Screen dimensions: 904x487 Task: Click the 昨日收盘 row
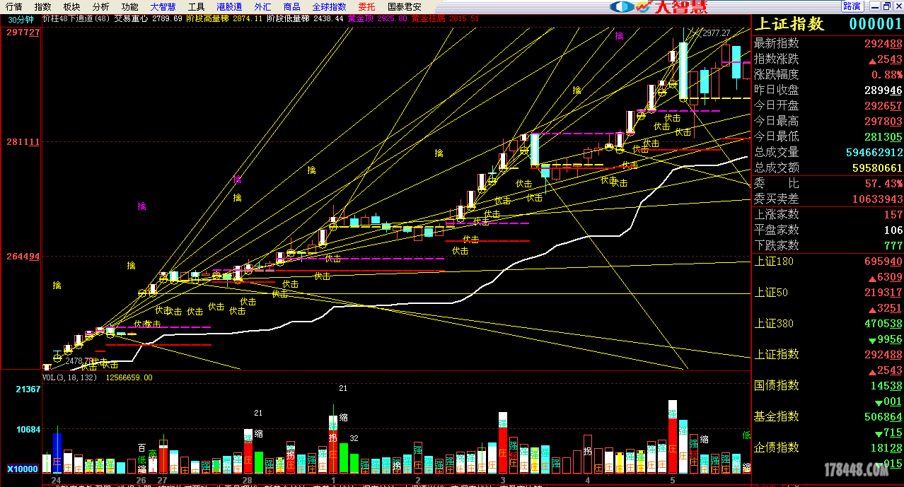(828, 90)
